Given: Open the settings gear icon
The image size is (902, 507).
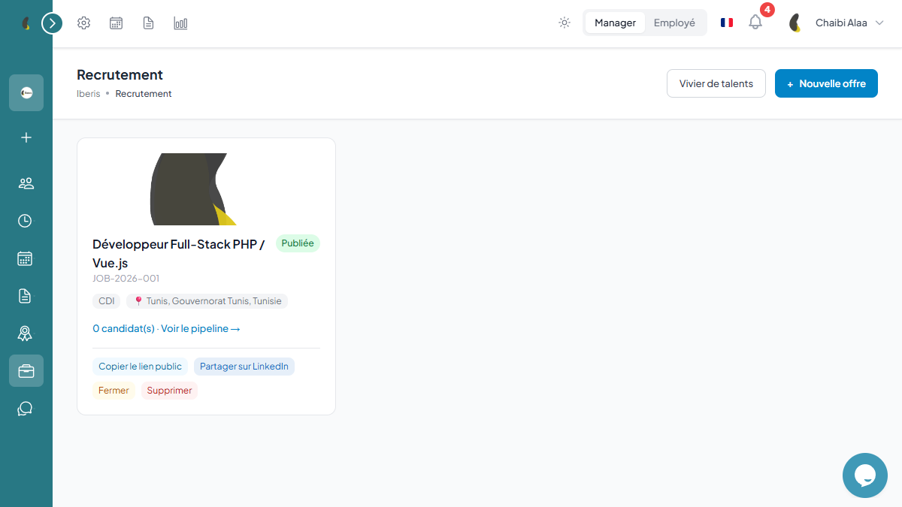Looking at the screenshot, I should [84, 23].
